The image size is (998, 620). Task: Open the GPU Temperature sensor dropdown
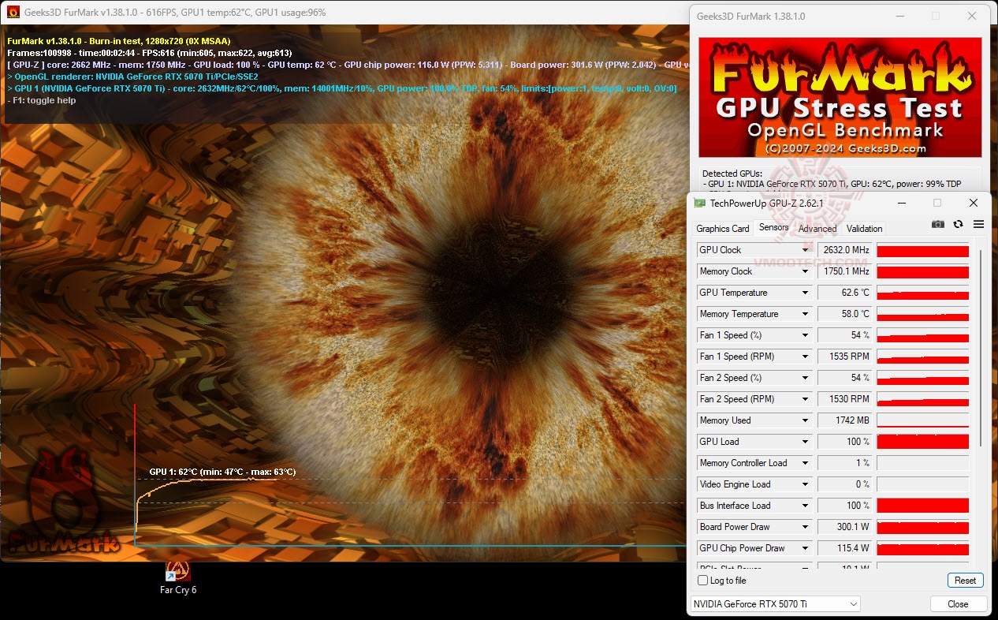pyautogui.click(x=805, y=293)
